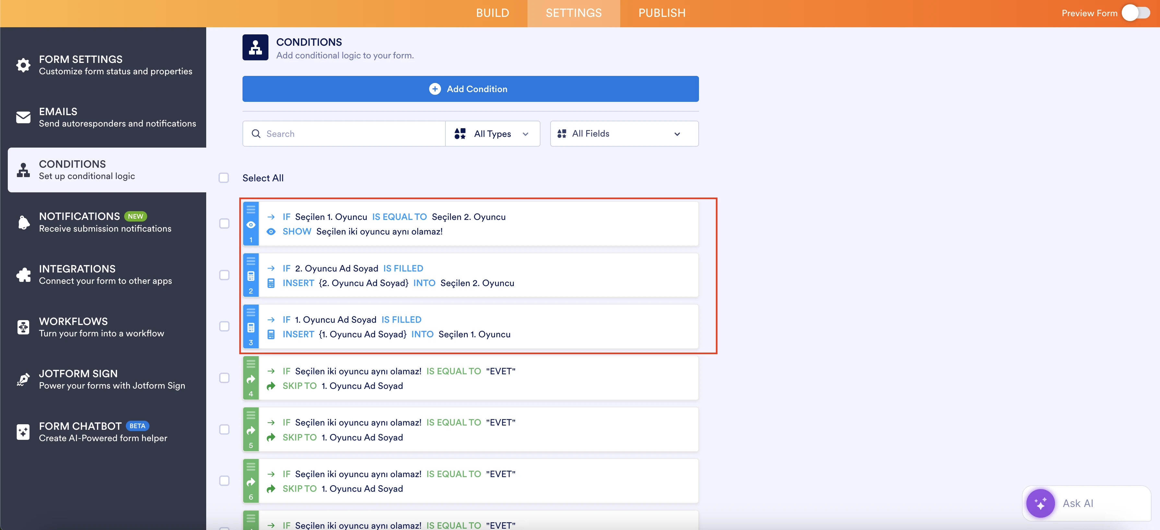Open the All Types filter dropdown
This screenshot has height=530, width=1160.
[x=493, y=133]
